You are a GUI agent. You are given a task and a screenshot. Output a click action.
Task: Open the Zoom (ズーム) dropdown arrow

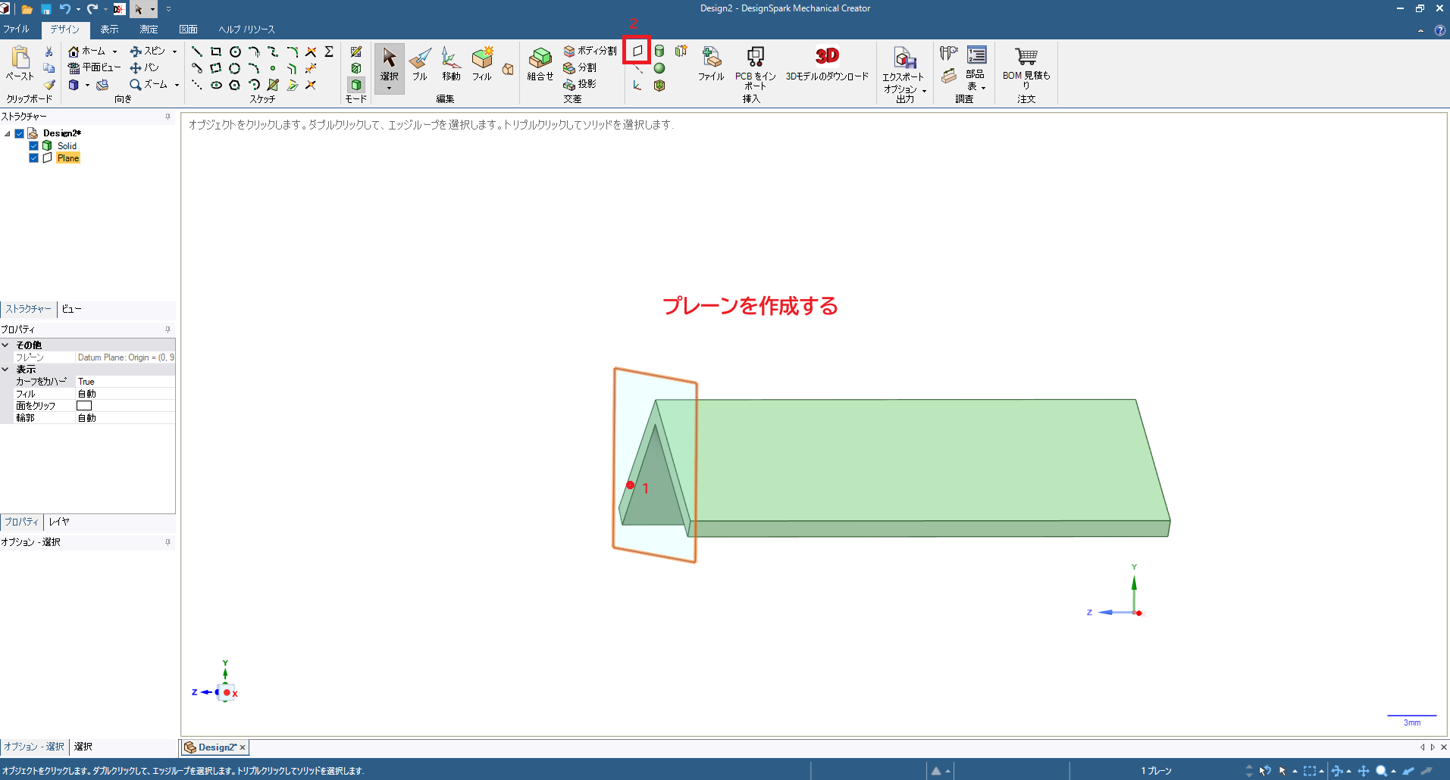click(x=177, y=85)
